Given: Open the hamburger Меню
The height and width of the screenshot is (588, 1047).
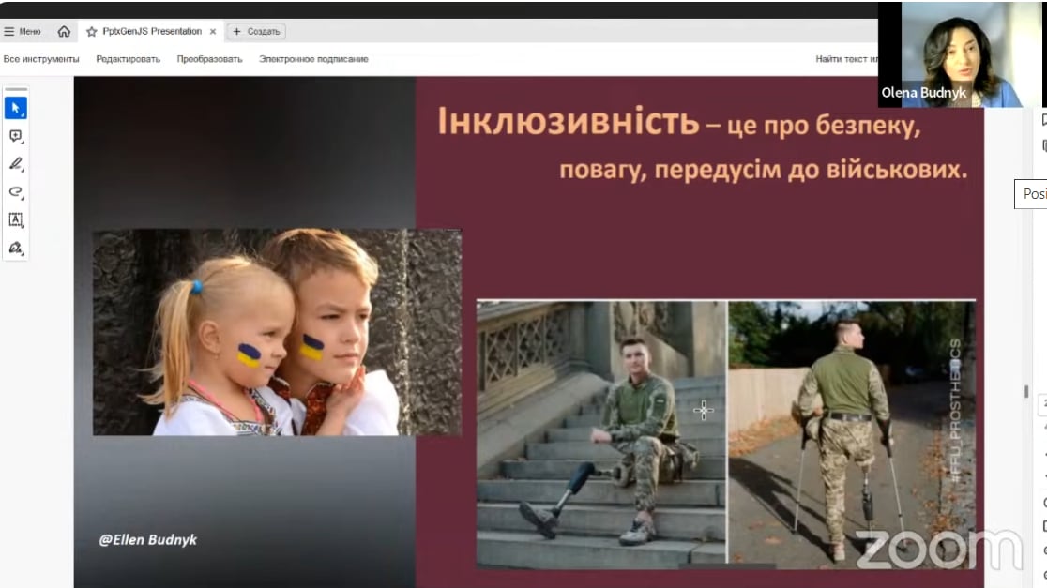Looking at the screenshot, I should coord(23,31).
